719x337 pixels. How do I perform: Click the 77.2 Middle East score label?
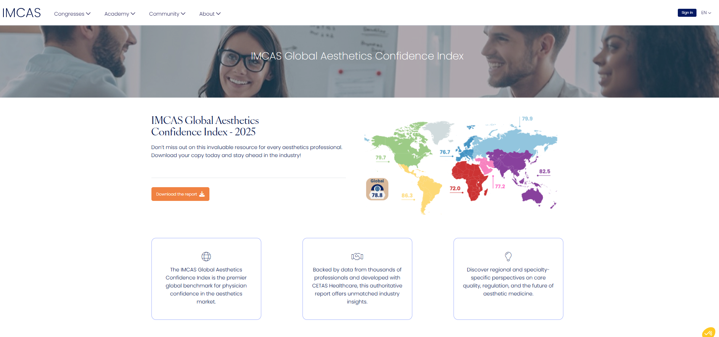point(500,186)
